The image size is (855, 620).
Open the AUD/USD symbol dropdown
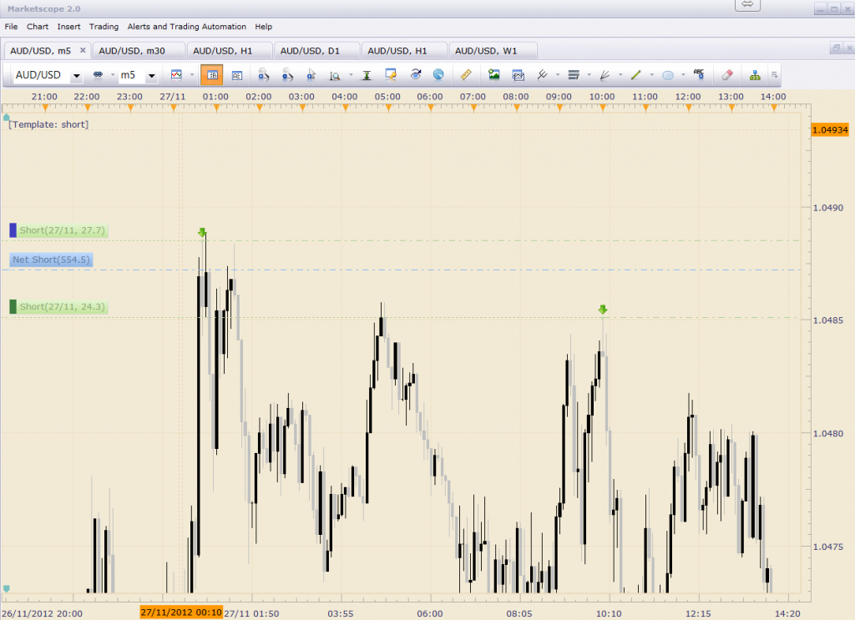pos(77,76)
